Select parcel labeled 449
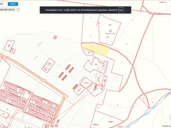 (x=3, y=126)
